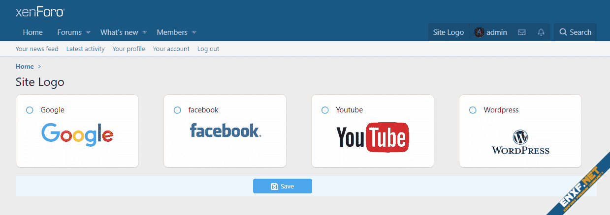Select the facebook radio button

(x=177, y=110)
